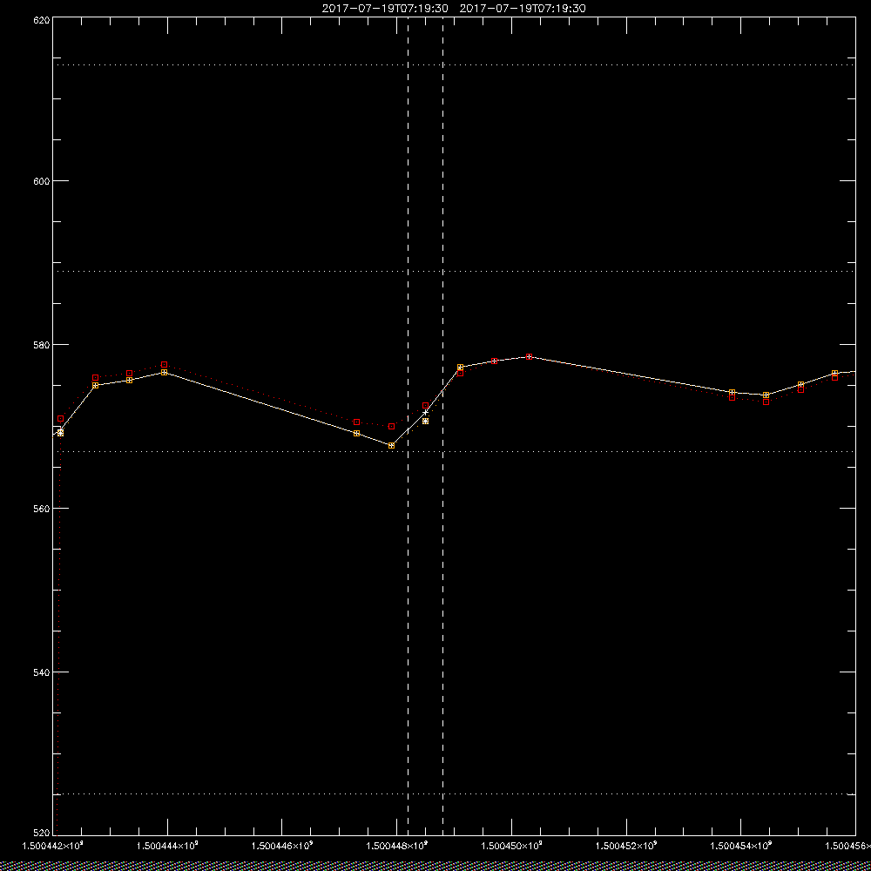This screenshot has height=871, width=871.
Task: Click the 1.500450×10⁹ x-axis label
Action: coord(511,846)
